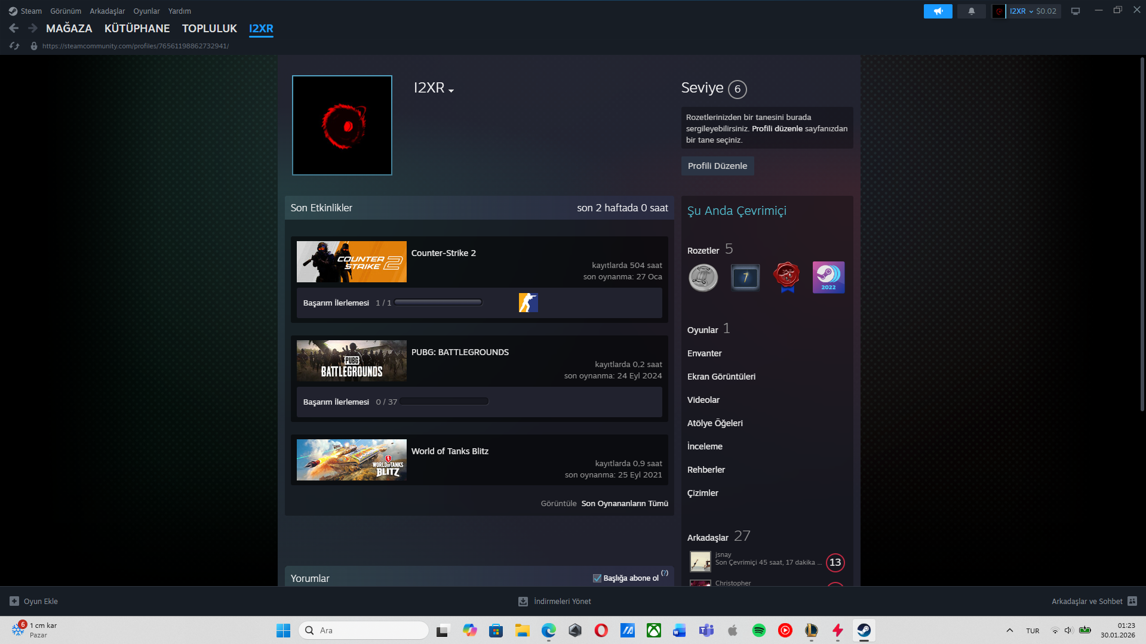Open the red wax seal badge
The image size is (1146, 644).
[x=787, y=278]
